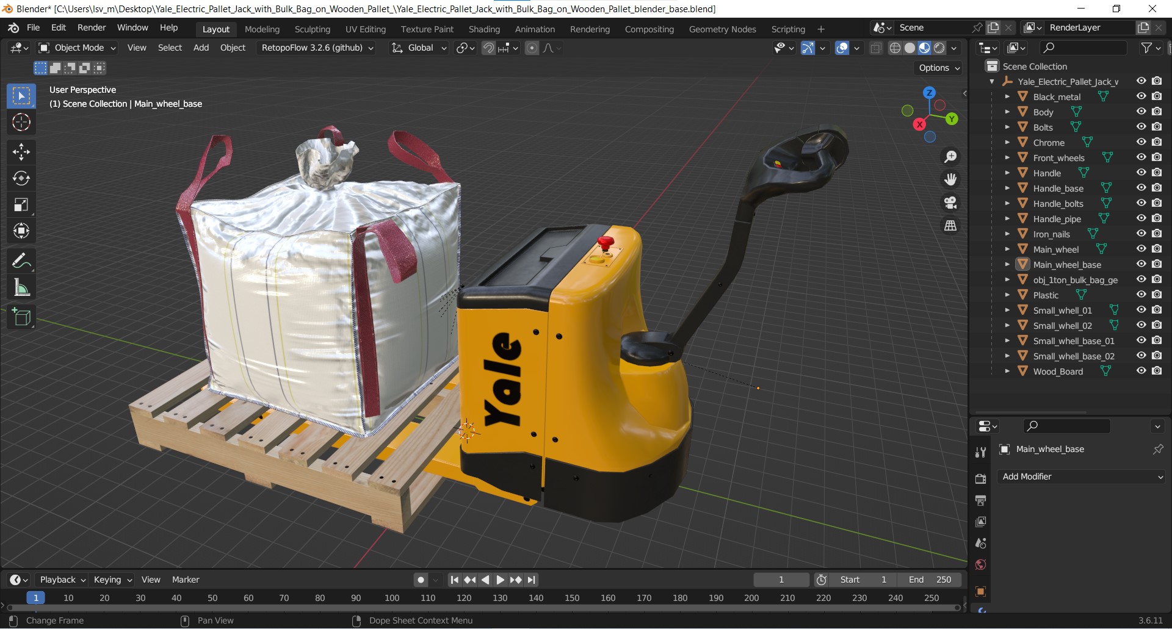Open the View Layer properties tab
The image size is (1172, 629).
(x=980, y=522)
